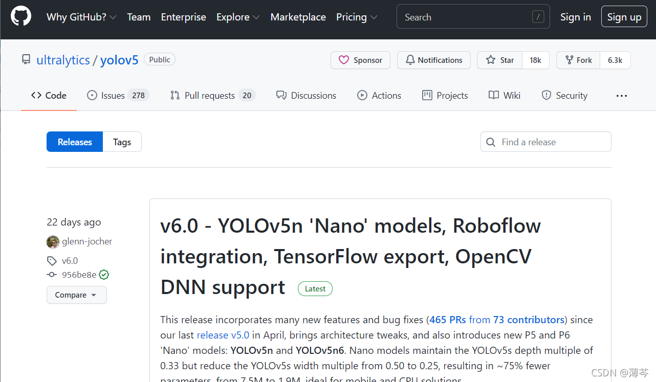Click the 6.3k forks count
Viewport: 656px width, 382px height.
[615, 60]
